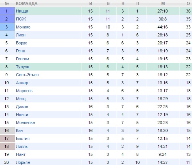Open the Марсель team page

click(24, 91)
